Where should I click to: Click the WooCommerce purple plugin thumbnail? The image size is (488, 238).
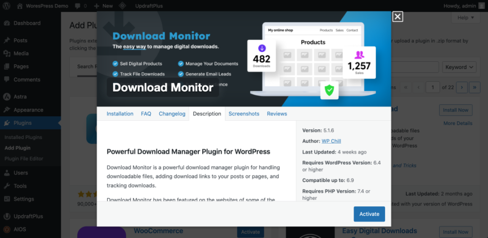click(x=101, y=232)
